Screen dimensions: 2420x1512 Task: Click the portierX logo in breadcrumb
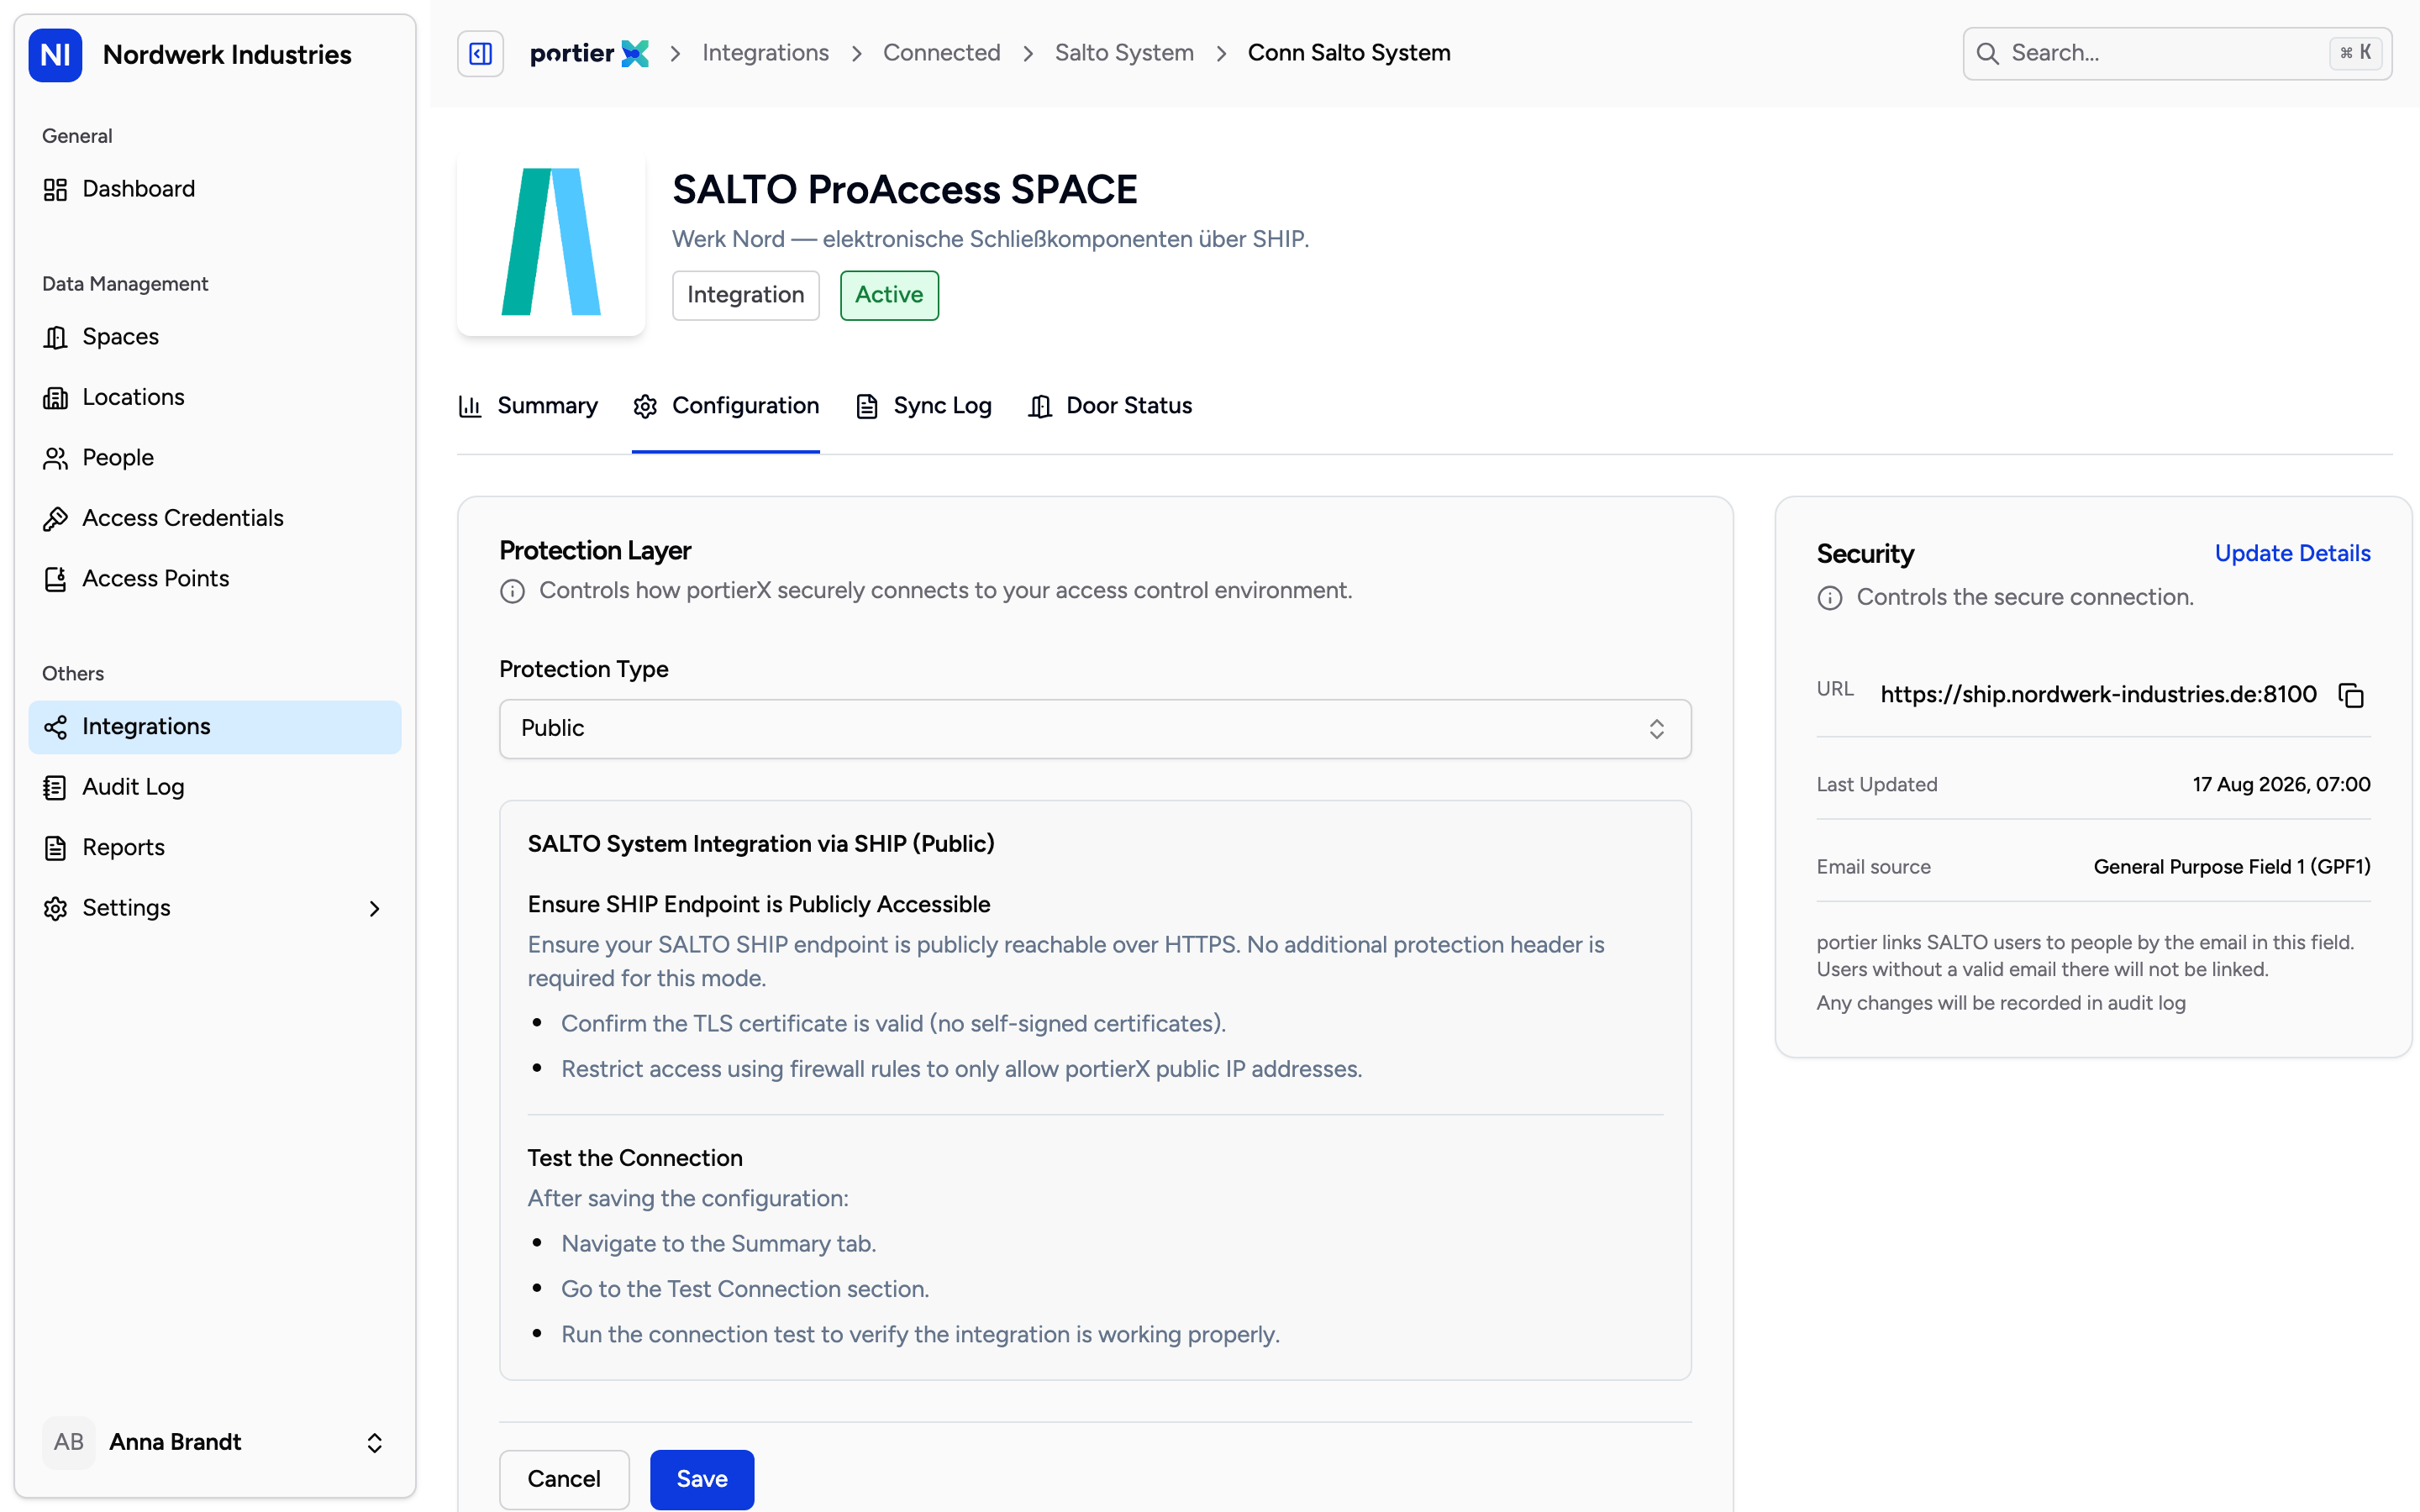[x=589, y=53]
